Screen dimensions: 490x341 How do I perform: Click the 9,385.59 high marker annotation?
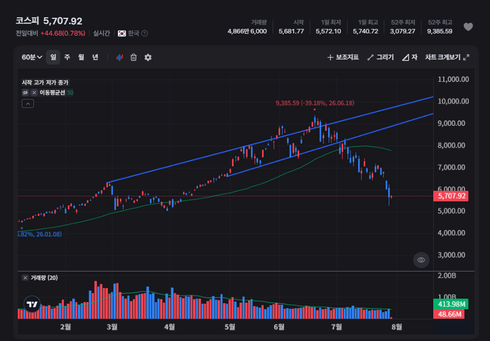coord(315,103)
